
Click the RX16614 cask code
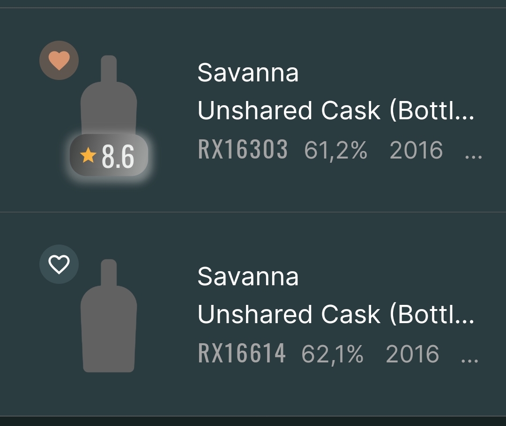[x=242, y=354]
